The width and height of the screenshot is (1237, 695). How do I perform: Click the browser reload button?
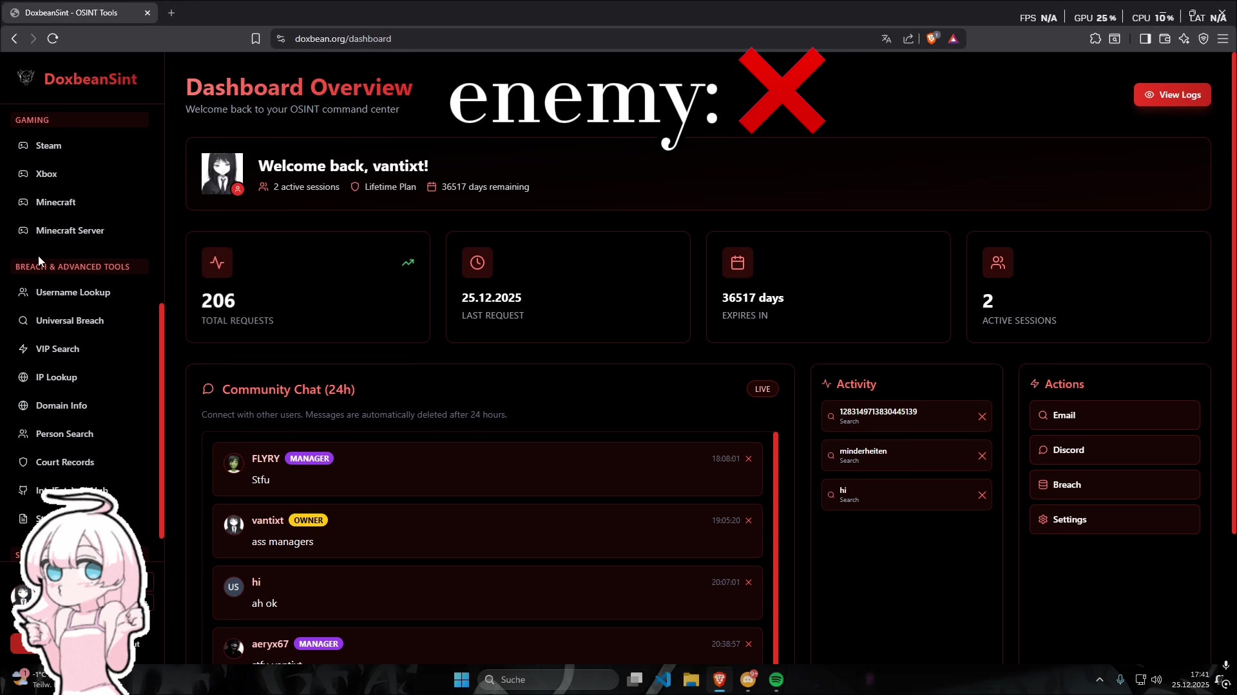pos(53,39)
